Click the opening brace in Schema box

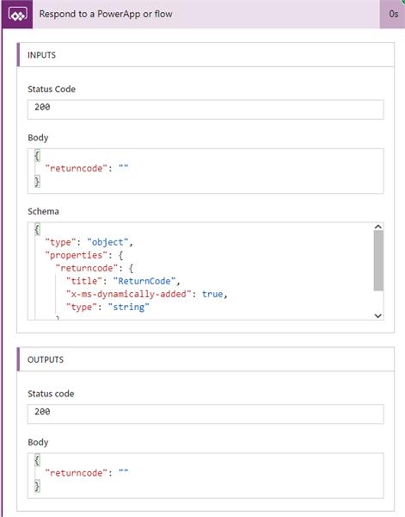[x=37, y=229]
